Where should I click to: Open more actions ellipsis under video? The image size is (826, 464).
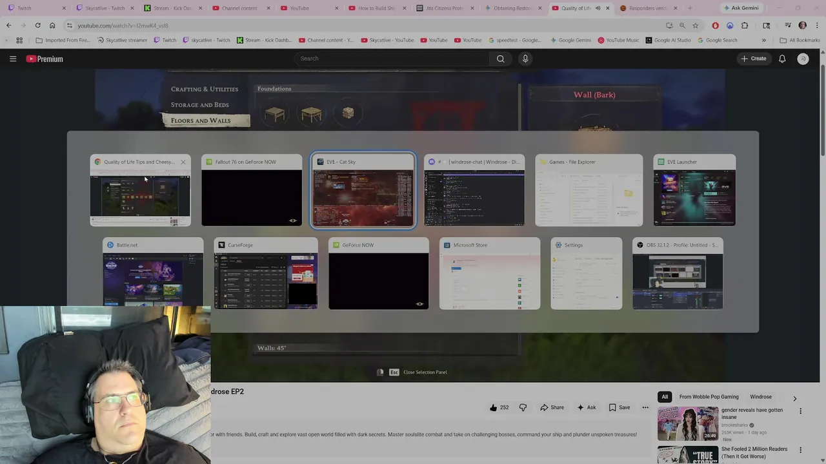645,407
